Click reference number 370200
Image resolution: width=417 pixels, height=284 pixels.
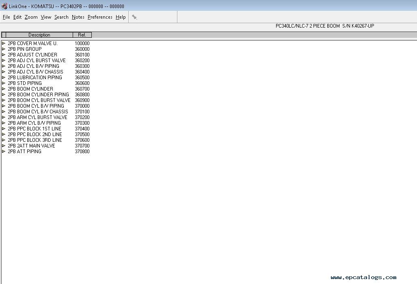tap(82, 117)
